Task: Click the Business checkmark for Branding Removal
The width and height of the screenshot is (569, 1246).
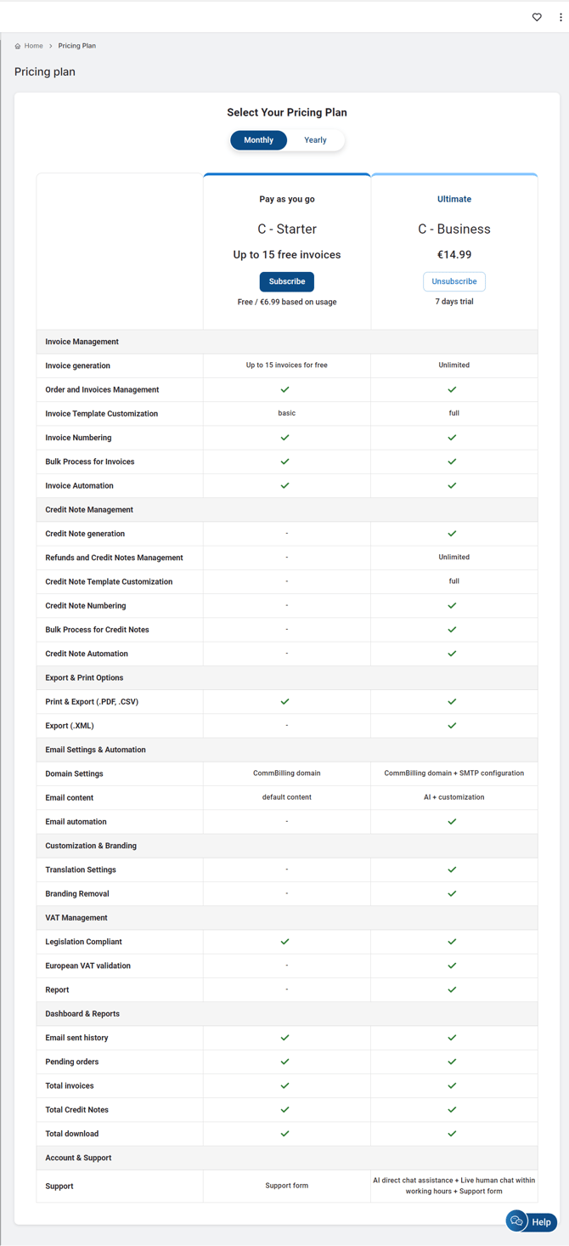Action: [x=453, y=894]
